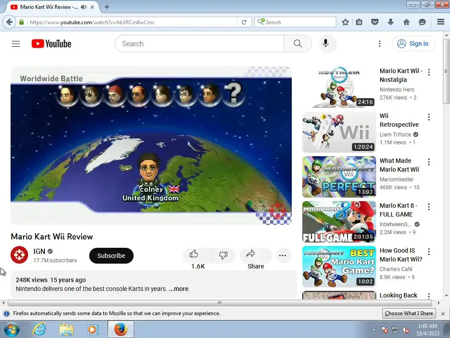This screenshot has width=450, height=338.
Task: Click the Firefox toolbar Search box
Action: 295,22
